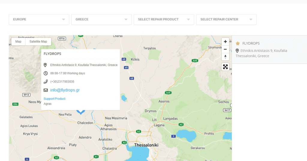Click the Agras product text
The image size is (307, 161).
coord(48,104)
